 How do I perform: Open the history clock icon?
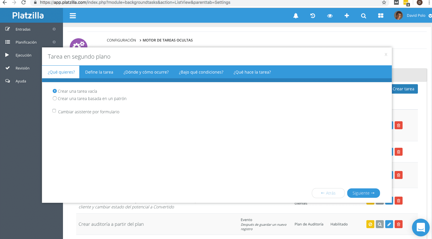coord(313,16)
